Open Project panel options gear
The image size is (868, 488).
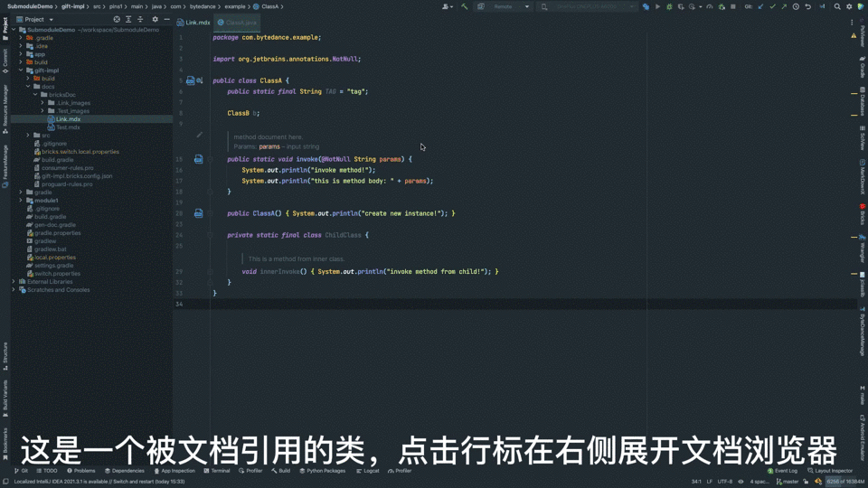155,19
